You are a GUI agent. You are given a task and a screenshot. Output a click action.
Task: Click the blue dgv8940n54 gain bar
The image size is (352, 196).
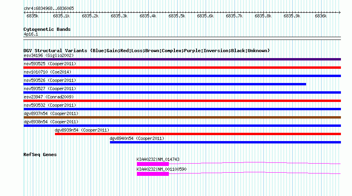(225, 142)
